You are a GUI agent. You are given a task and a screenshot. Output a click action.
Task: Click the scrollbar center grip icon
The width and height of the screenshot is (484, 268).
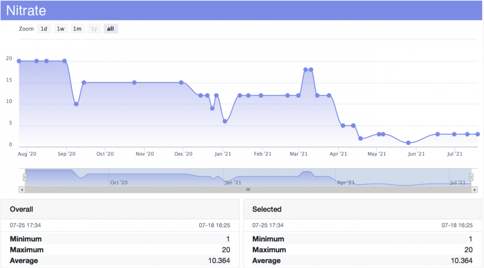click(x=248, y=190)
